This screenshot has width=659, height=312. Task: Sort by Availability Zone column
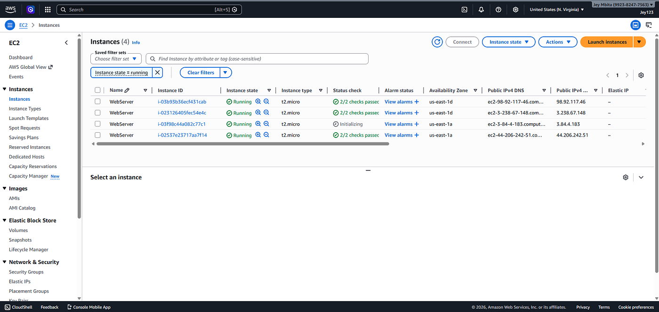[x=475, y=90]
